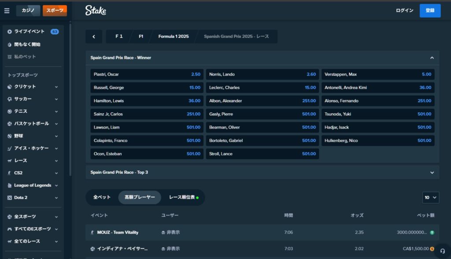Go back with the left chevron button
The image size is (451, 259).
tap(94, 37)
